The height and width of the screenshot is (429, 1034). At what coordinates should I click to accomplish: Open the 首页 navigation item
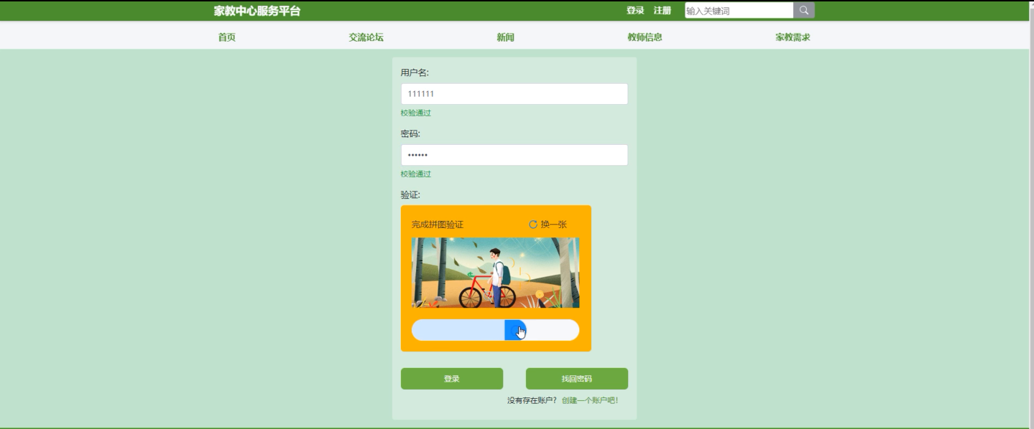pyautogui.click(x=227, y=37)
